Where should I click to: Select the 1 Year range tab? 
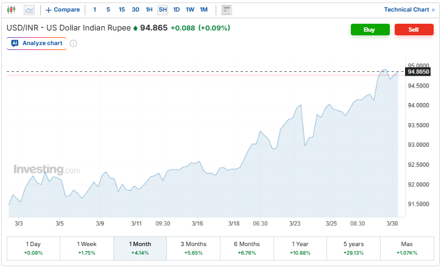300,248
